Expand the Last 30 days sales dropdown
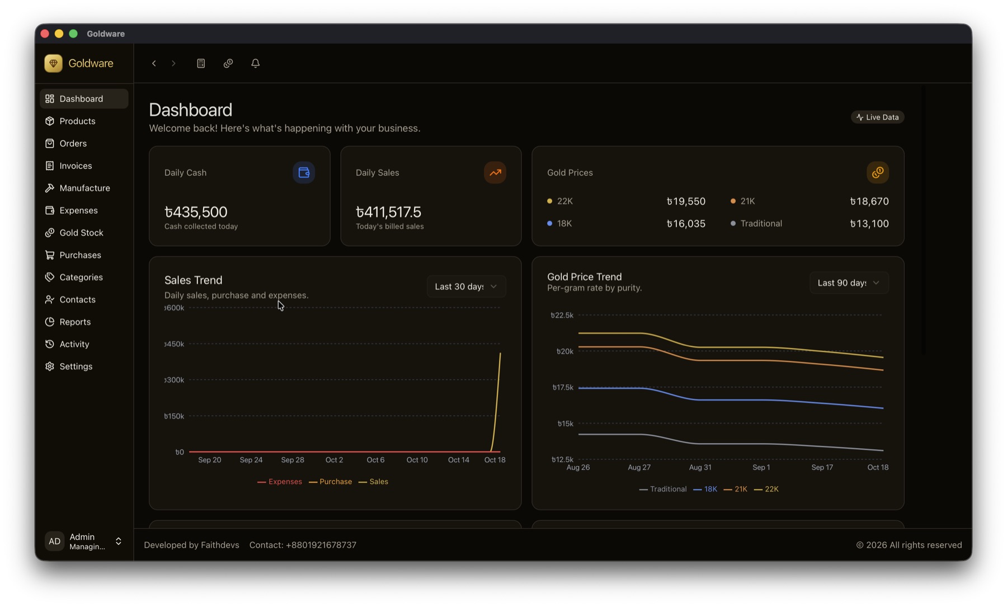 click(x=466, y=286)
